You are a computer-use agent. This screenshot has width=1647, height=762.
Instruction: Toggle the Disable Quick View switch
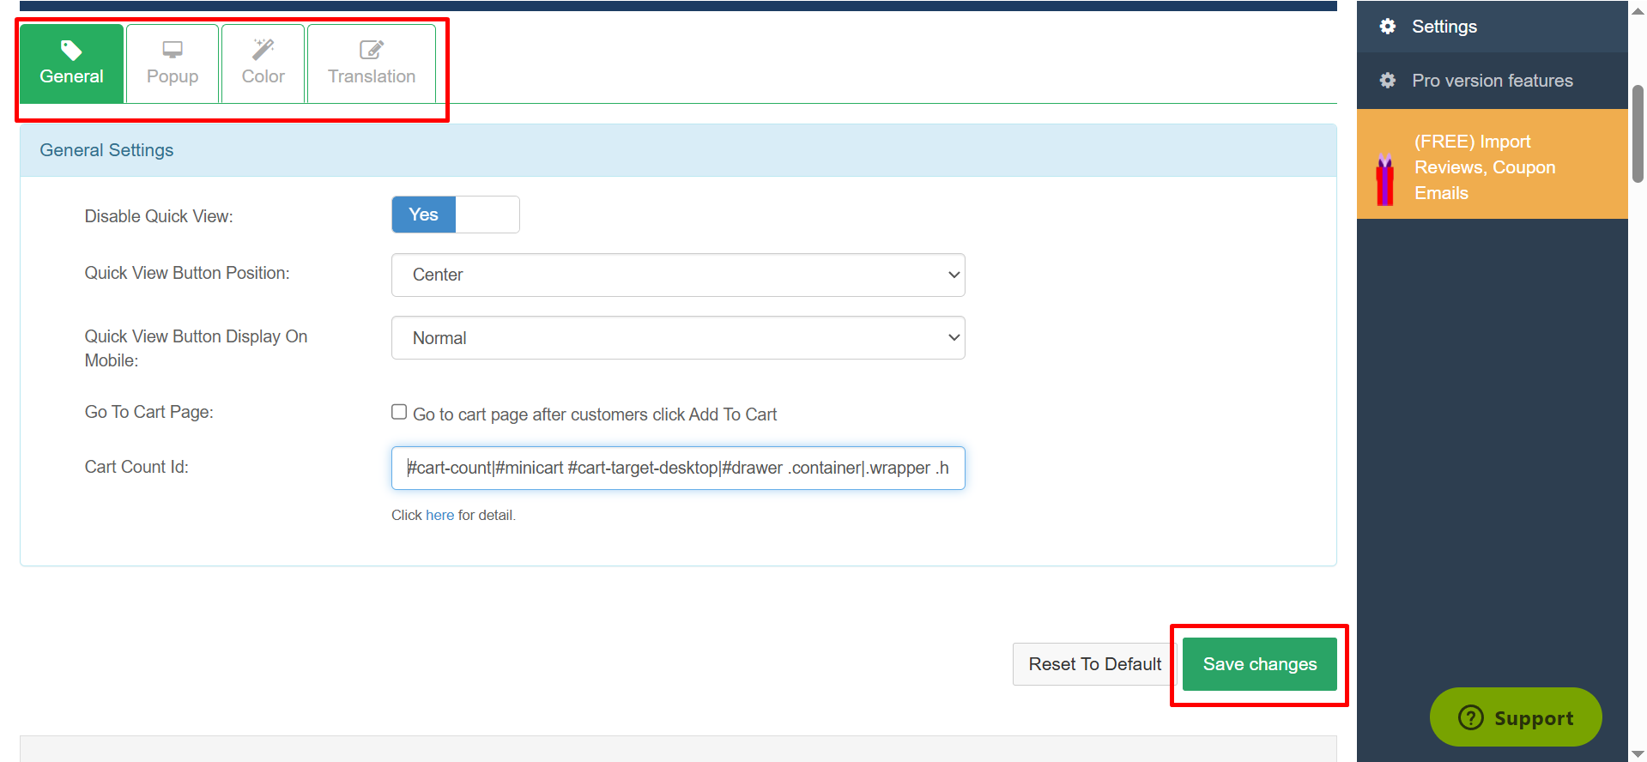[456, 215]
